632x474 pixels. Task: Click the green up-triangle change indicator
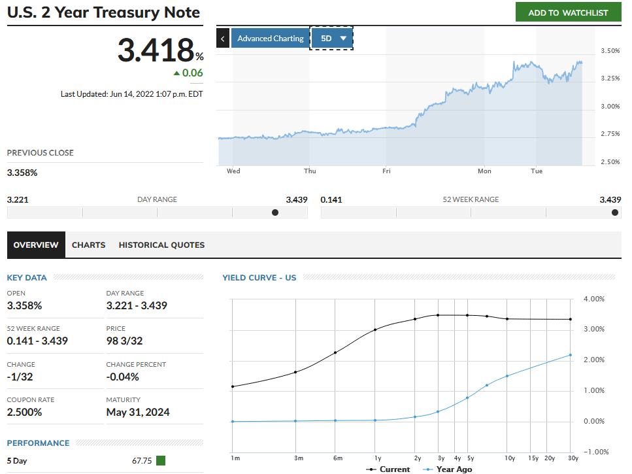[176, 73]
